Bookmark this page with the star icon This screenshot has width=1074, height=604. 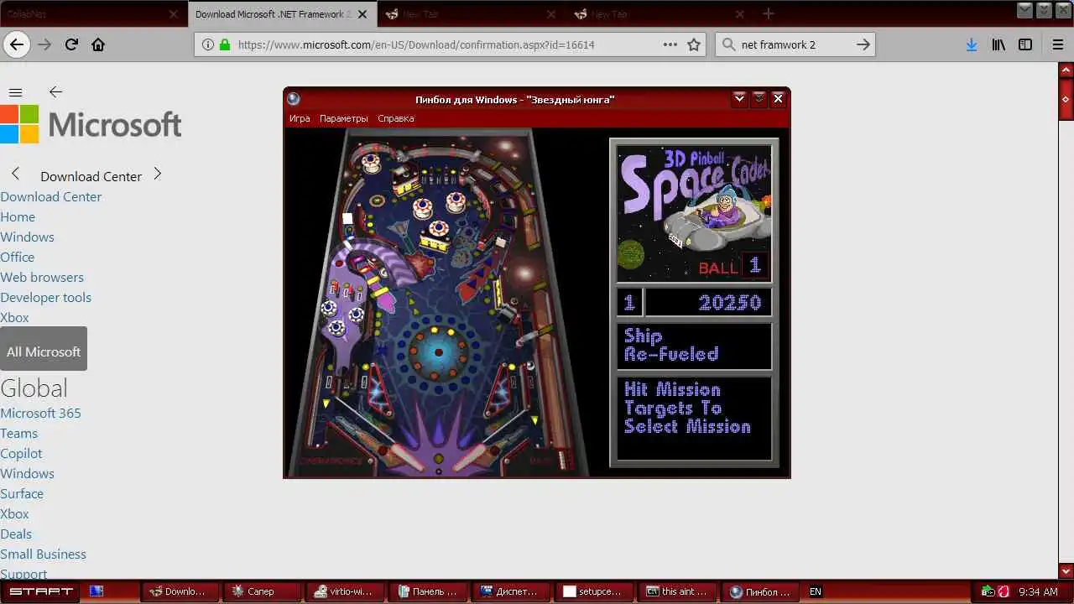click(x=694, y=44)
